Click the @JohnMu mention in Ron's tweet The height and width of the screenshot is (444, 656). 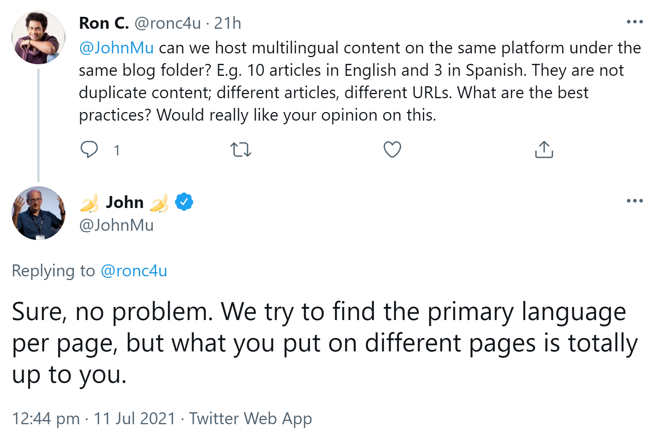(116, 48)
